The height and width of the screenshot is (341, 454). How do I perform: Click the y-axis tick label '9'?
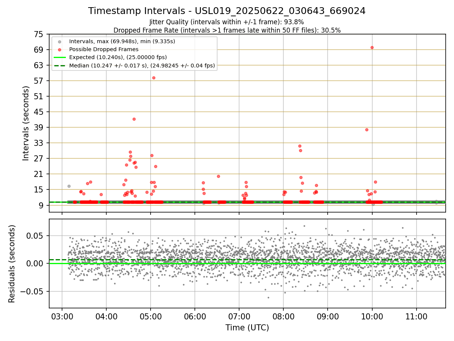tap(41, 205)
